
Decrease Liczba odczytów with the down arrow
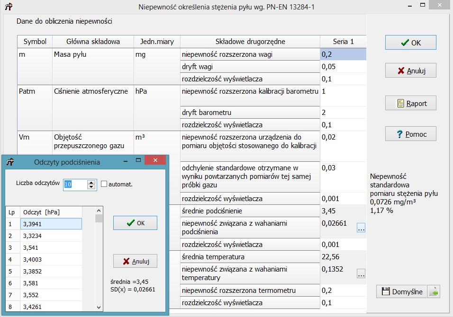click(91, 186)
